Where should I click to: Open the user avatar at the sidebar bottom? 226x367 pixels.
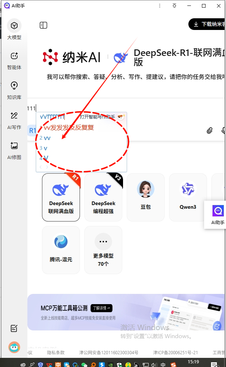point(14,347)
